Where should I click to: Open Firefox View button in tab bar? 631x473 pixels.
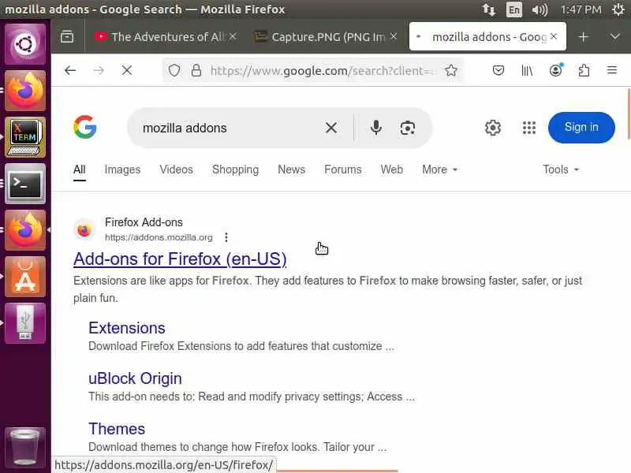(x=67, y=36)
